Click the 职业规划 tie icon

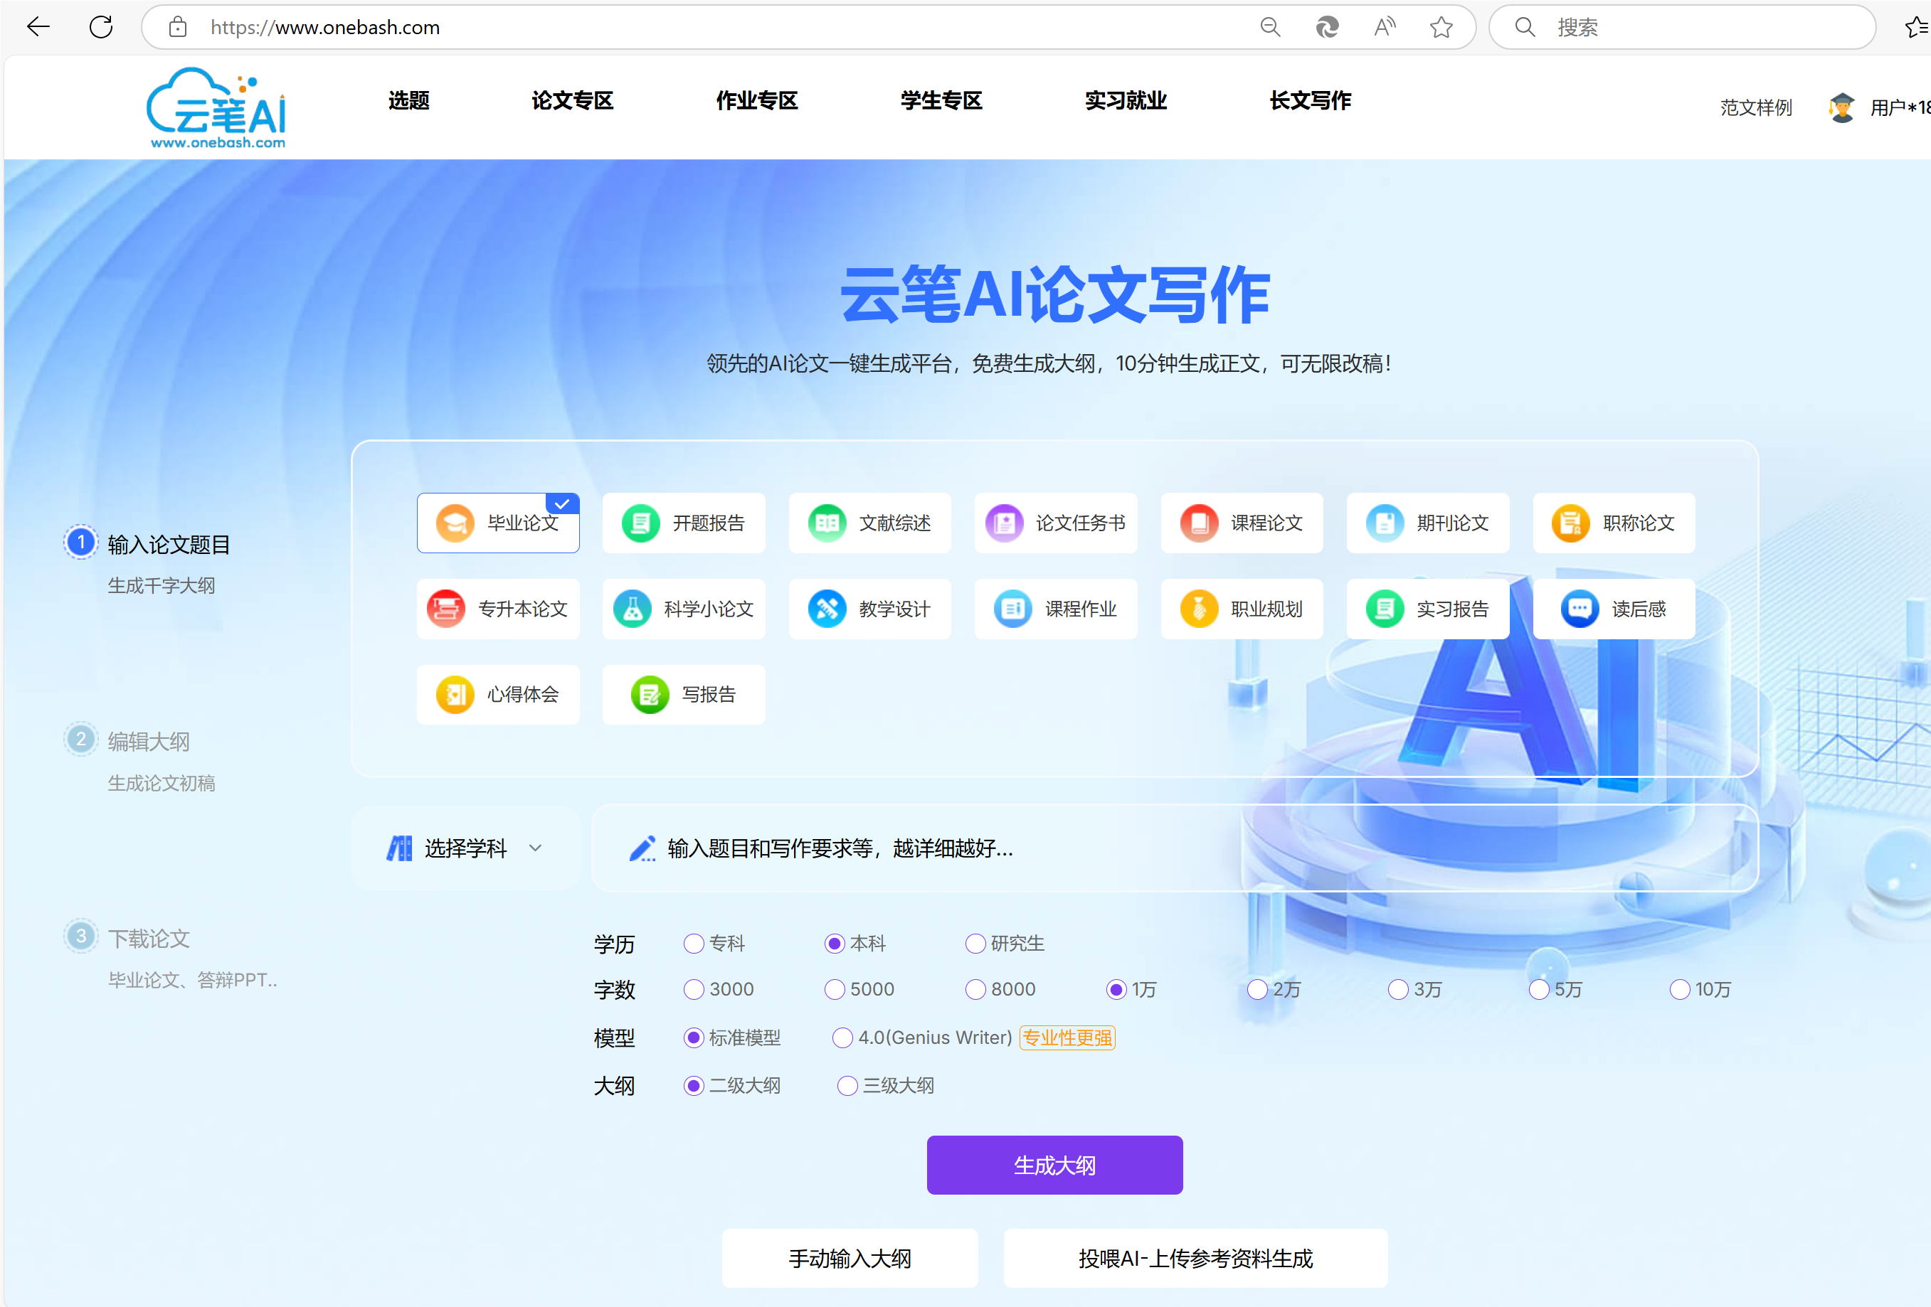[1198, 609]
